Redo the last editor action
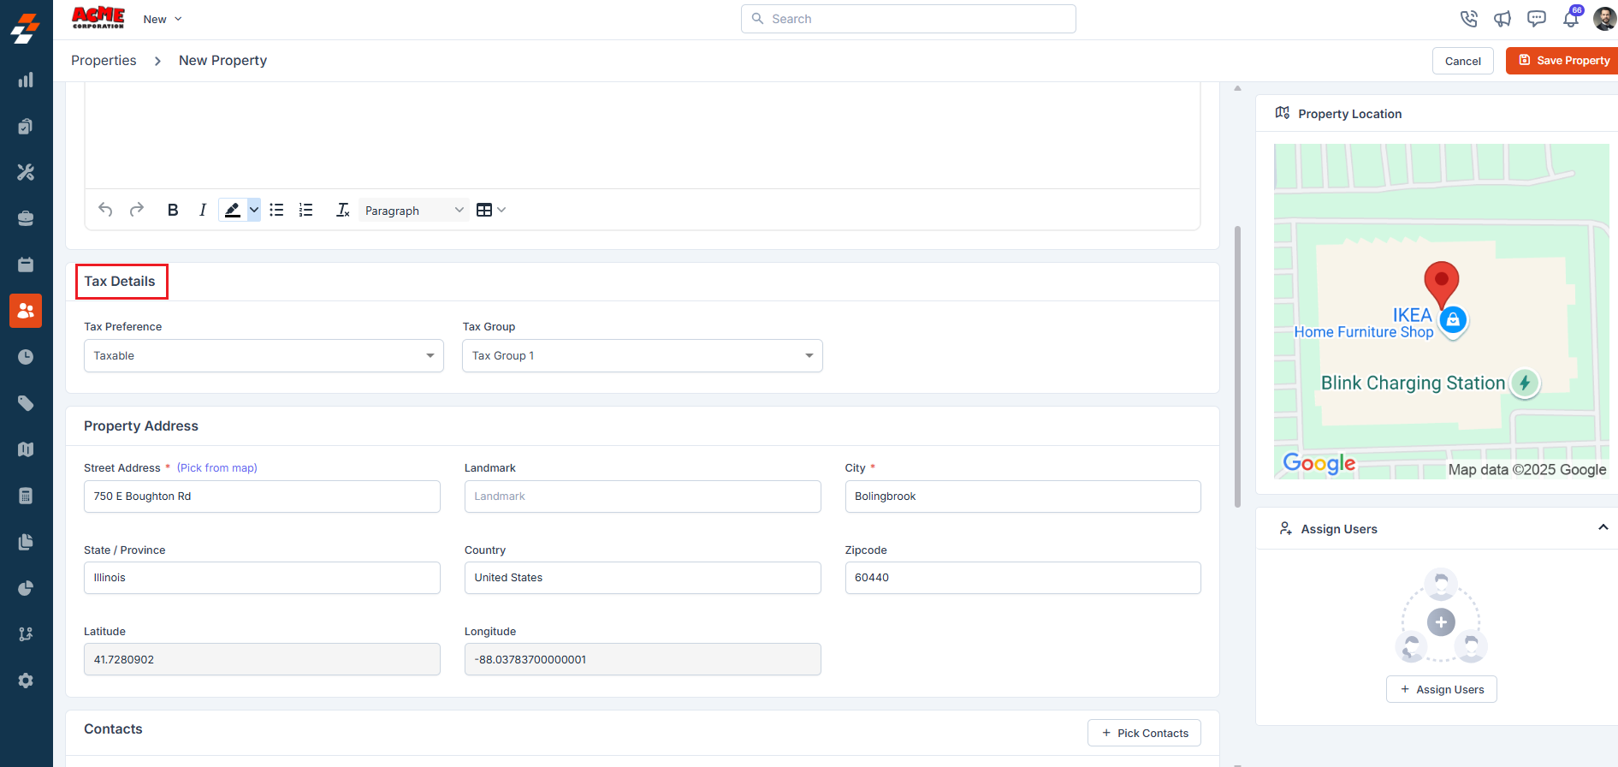1618x767 pixels. pos(137,210)
